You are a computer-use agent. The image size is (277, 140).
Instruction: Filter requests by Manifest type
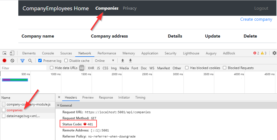(x=163, y=68)
